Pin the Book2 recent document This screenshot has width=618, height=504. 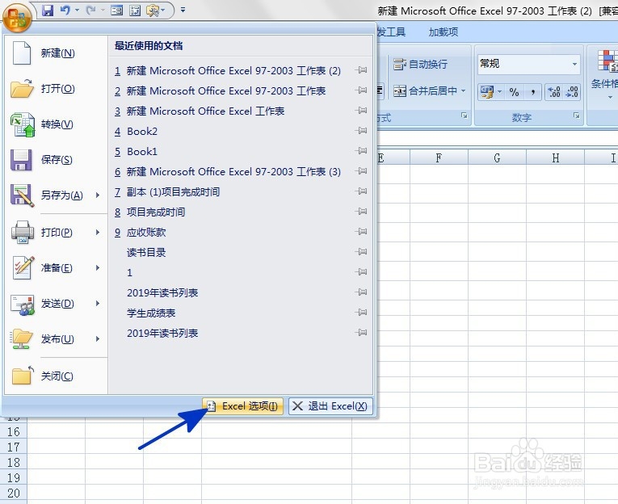click(x=360, y=131)
